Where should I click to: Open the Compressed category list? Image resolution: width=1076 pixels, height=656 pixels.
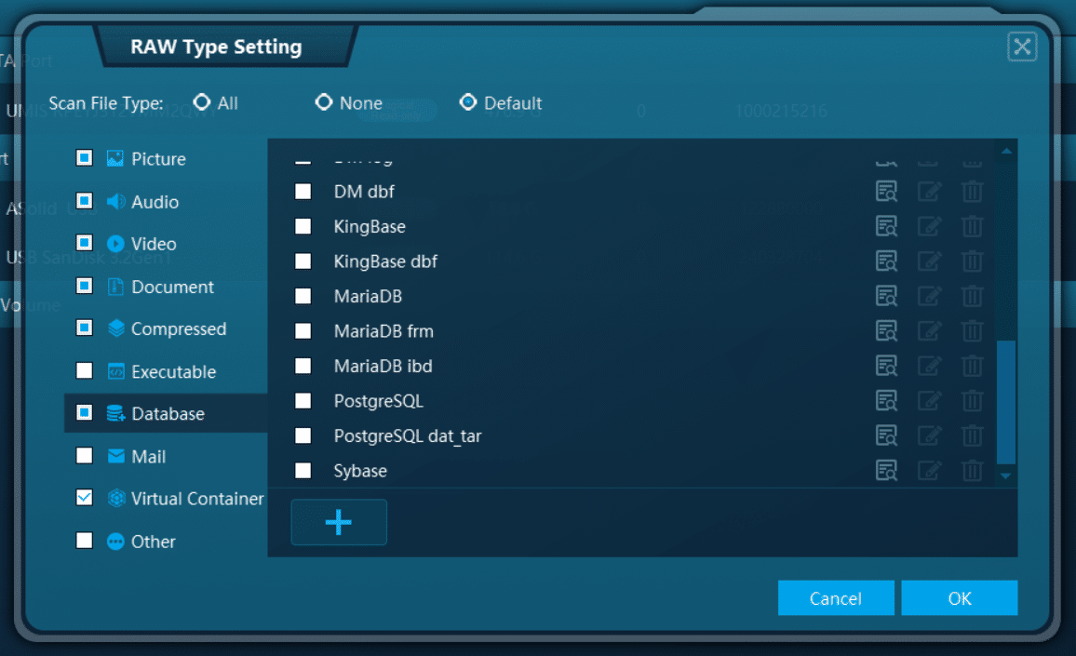coord(179,329)
